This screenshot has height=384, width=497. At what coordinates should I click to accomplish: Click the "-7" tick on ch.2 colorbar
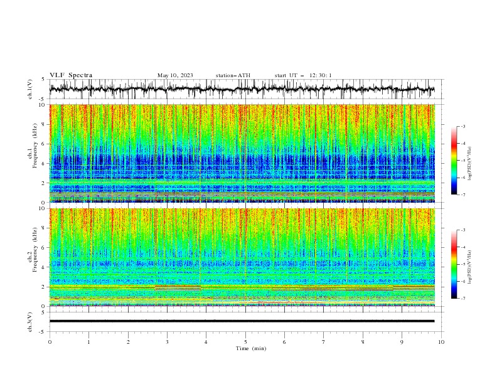tap(463, 298)
